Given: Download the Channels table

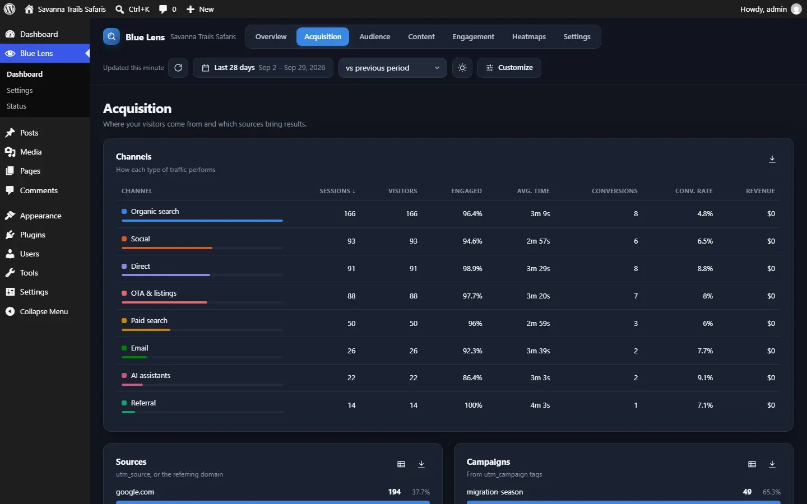Looking at the screenshot, I should pyautogui.click(x=772, y=159).
